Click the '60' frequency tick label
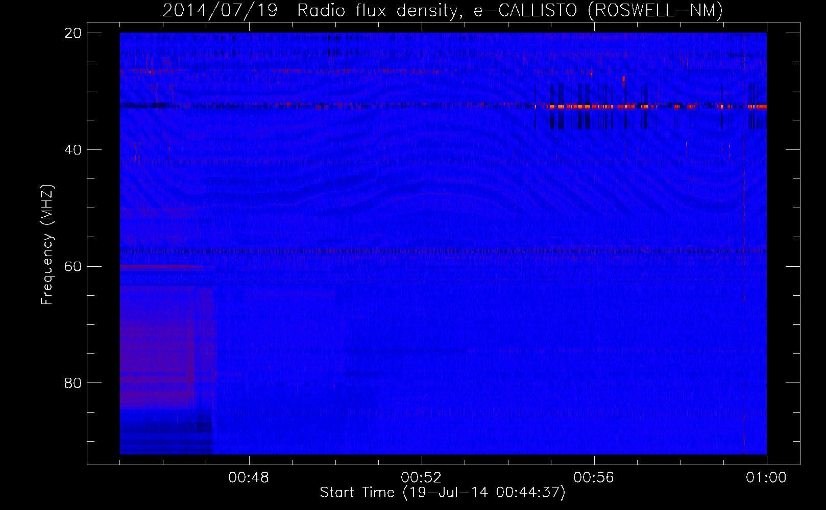The image size is (826, 510). tap(73, 266)
